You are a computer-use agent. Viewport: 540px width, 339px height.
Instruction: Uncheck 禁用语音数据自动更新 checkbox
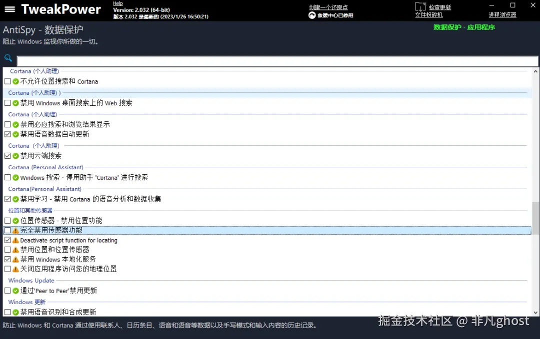tap(7, 134)
